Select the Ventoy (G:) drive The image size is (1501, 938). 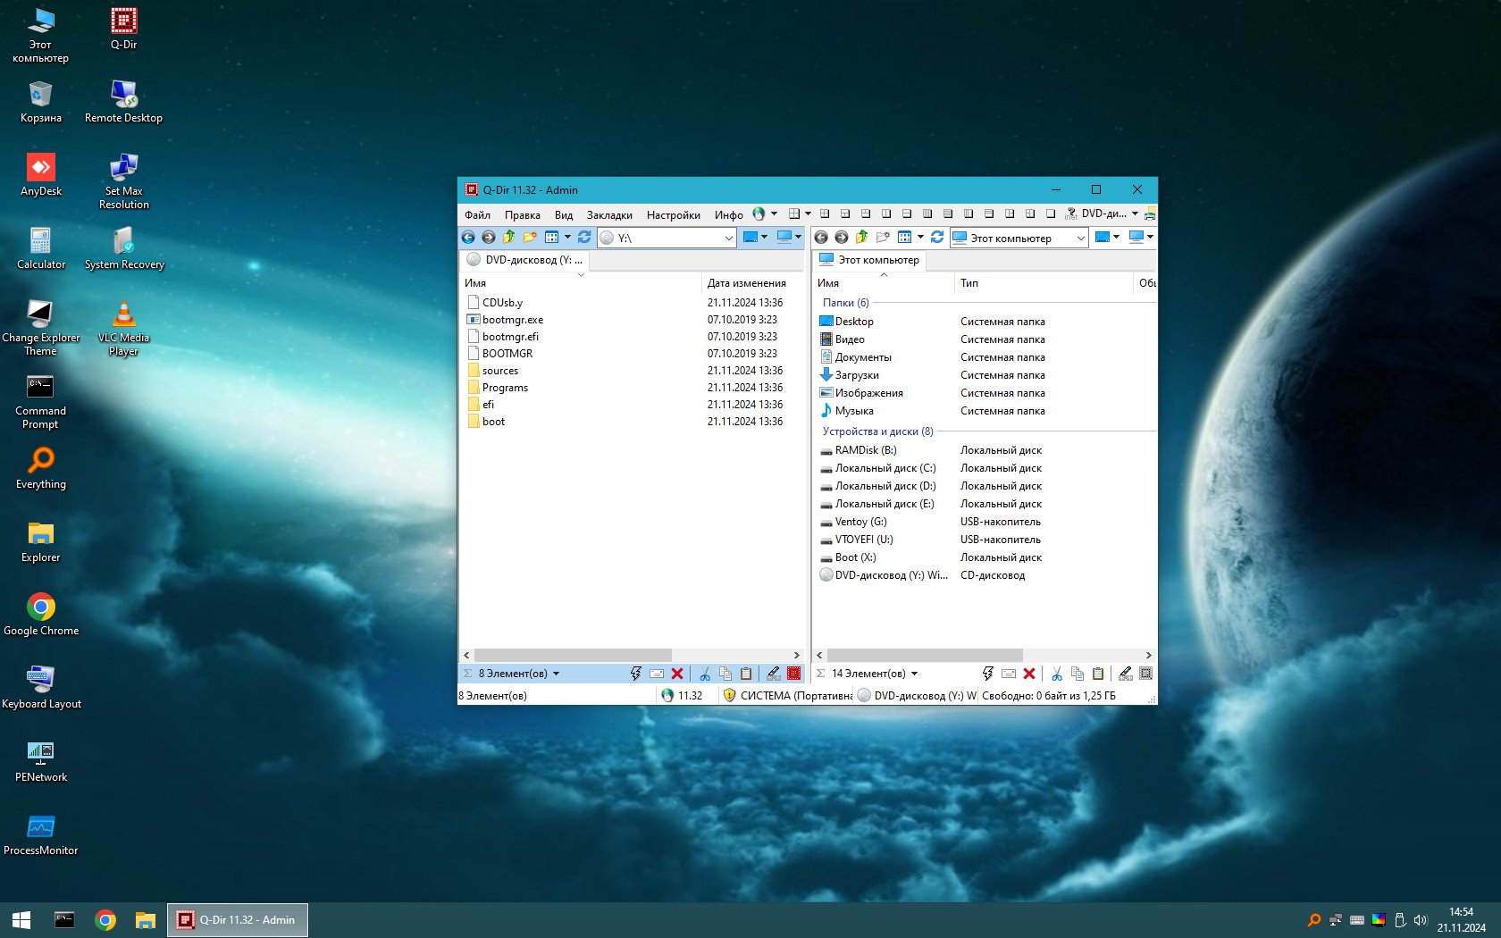point(860,522)
